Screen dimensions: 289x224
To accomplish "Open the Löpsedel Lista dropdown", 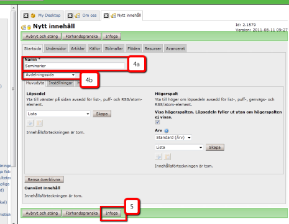I will [58, 114].
